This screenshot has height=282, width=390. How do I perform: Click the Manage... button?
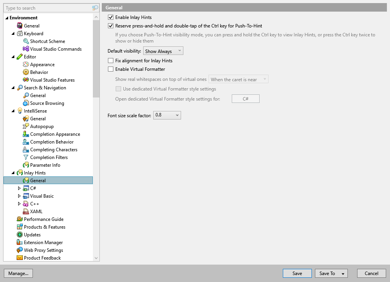[19, 273]
